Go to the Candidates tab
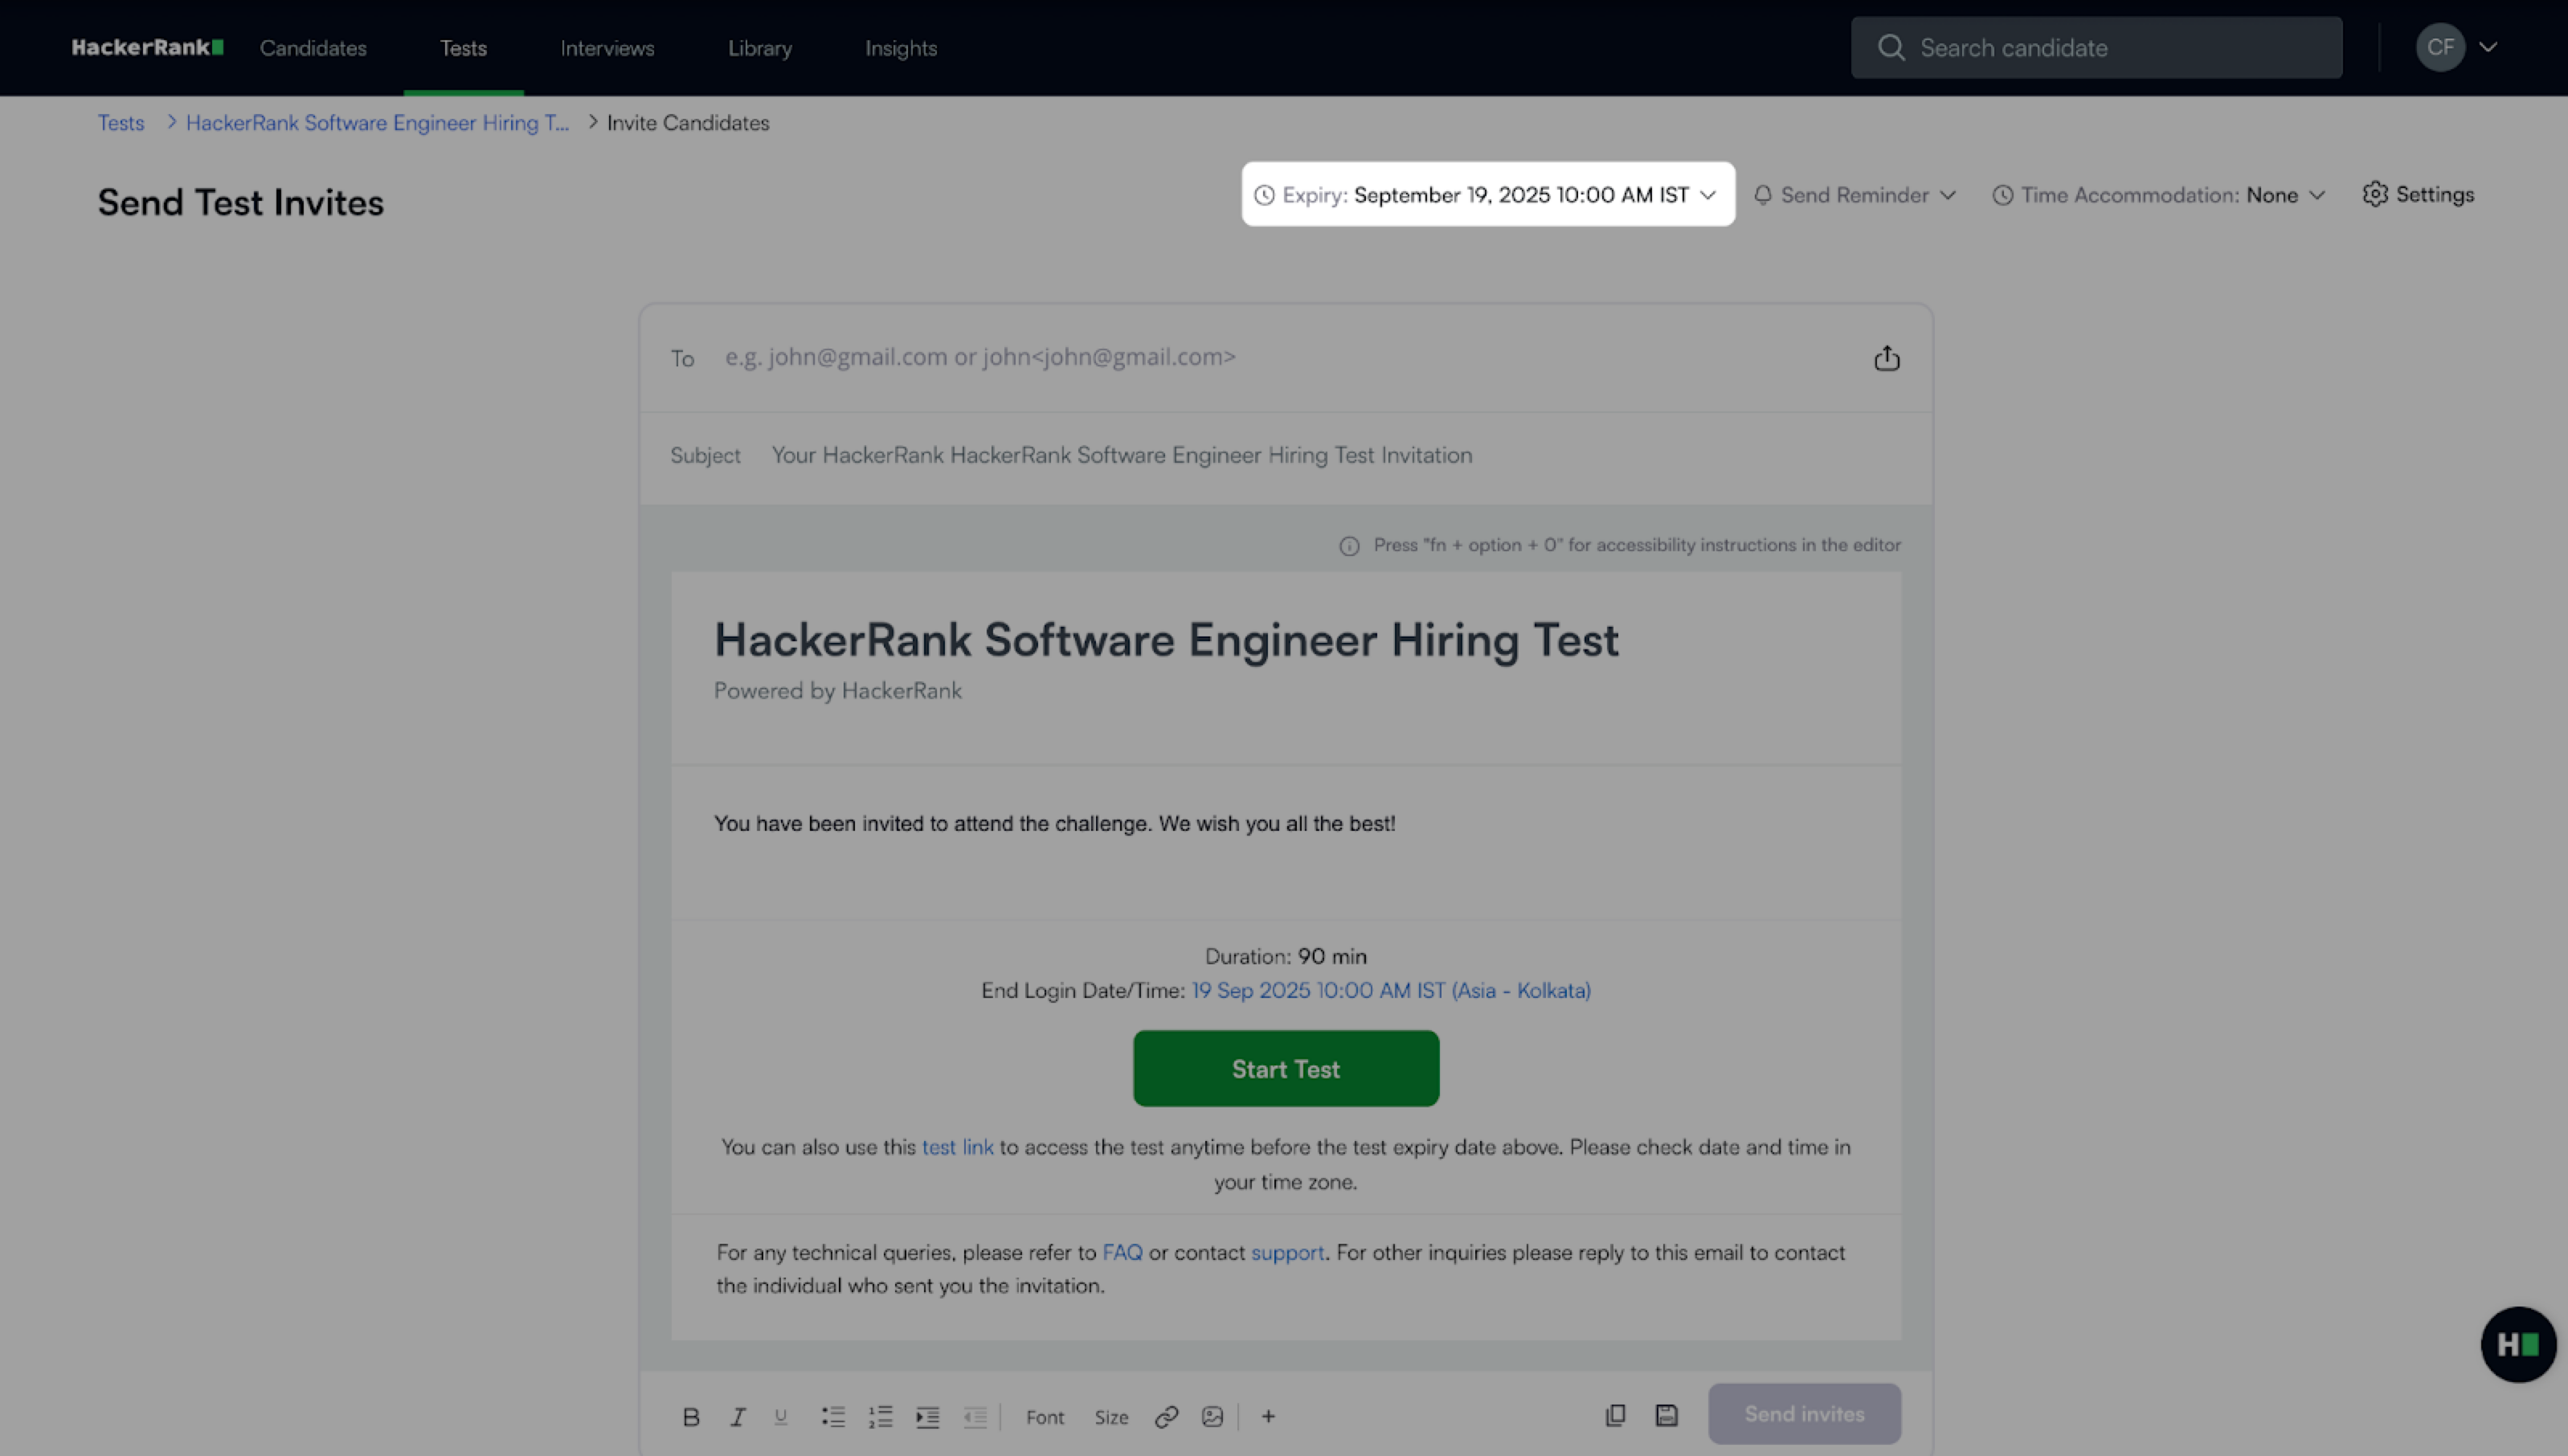This screenshot has width=2568, height=1456. coord(313,48)
